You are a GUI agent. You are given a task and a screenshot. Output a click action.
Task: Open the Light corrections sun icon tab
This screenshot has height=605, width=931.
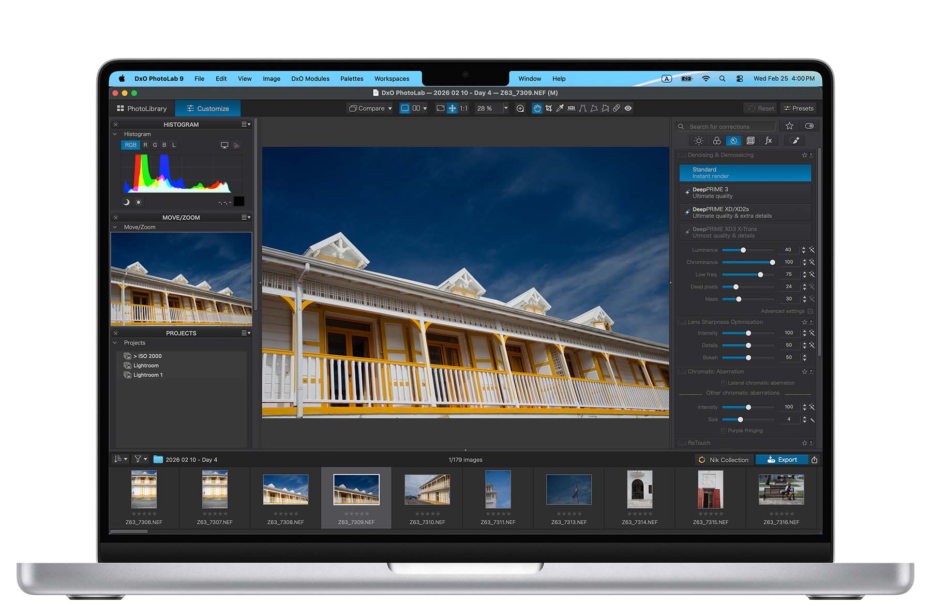coord(699,141)
